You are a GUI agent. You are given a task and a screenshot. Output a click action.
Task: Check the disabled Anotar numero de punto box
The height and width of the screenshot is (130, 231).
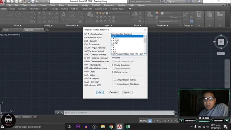pyautogui.click(x=113, y=61)
